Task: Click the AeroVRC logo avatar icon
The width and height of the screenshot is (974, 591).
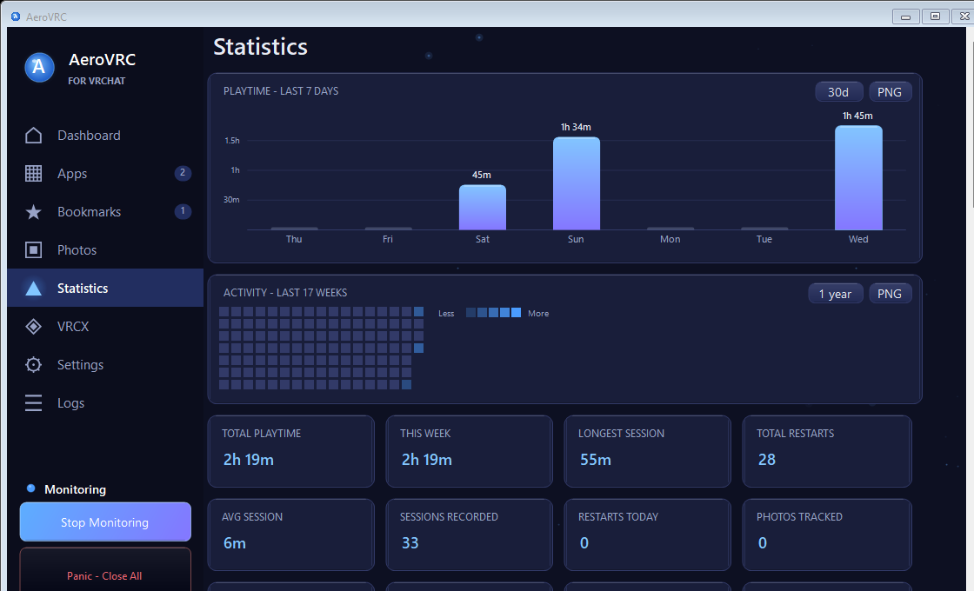Action: click(x=39, y=67)
